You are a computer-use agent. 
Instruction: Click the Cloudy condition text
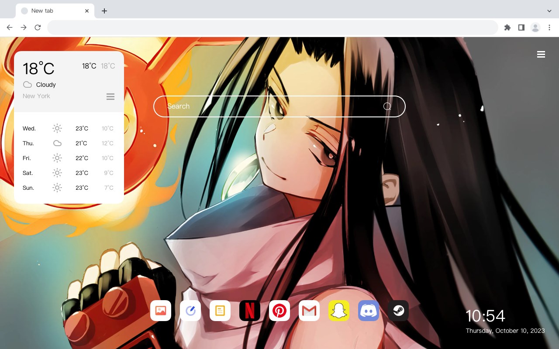pyautogui.click(x=46, y=85)
